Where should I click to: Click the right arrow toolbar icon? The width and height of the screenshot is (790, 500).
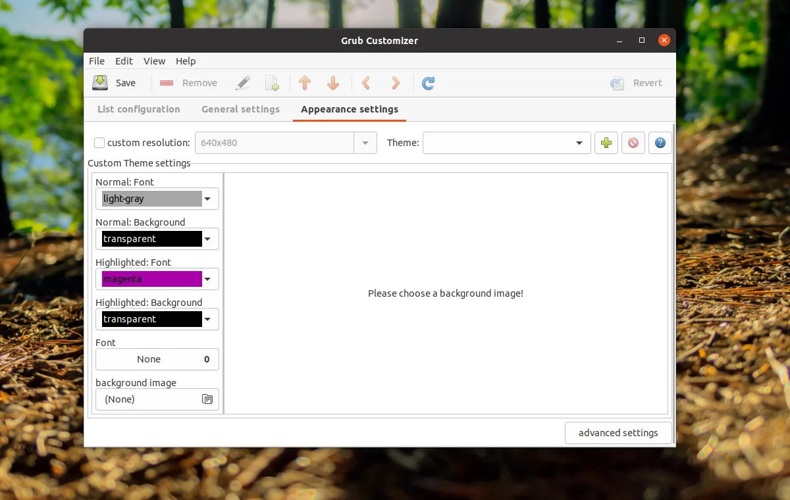pyautogui.click(x=396, y=83)
